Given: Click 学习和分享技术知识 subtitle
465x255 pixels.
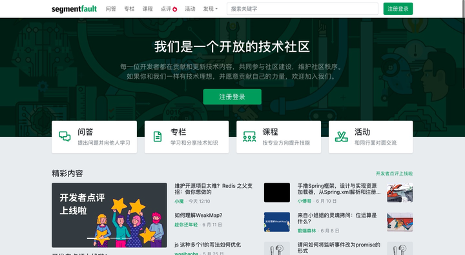Looking at the screenshot, I should [x=194, y=143].
